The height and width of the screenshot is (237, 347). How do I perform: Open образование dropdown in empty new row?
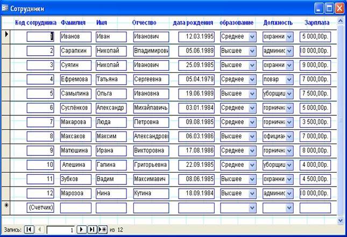coord(252,207)
